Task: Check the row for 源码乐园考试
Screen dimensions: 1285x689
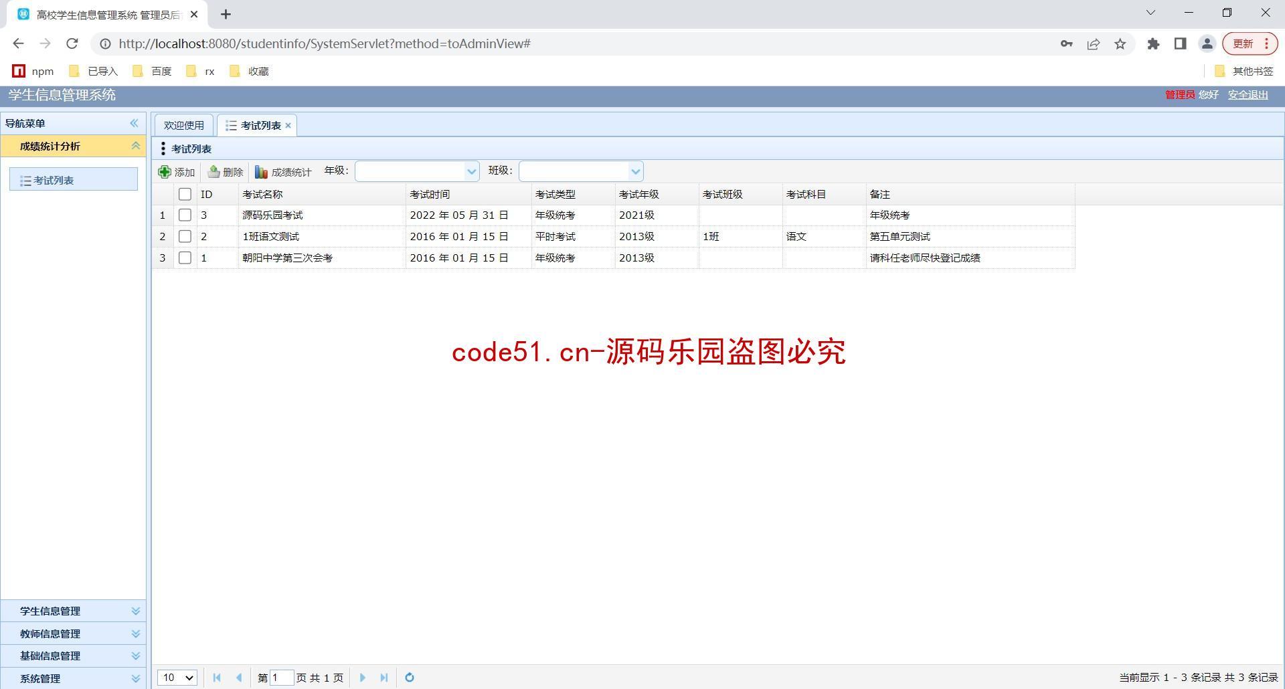Action: (x=185, y=215)
